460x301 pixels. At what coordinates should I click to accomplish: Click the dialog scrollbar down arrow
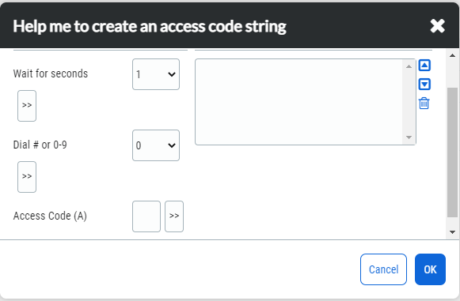click(x=452, y=232)
